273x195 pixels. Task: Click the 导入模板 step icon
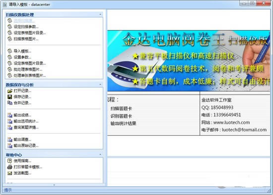[x=10, y=51]
